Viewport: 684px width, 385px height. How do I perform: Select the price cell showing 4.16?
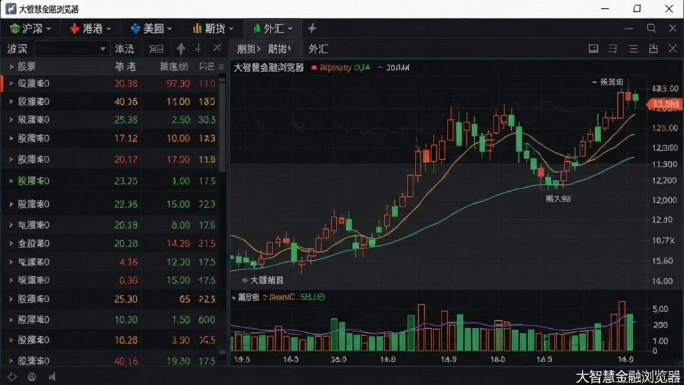coord(129,262)
